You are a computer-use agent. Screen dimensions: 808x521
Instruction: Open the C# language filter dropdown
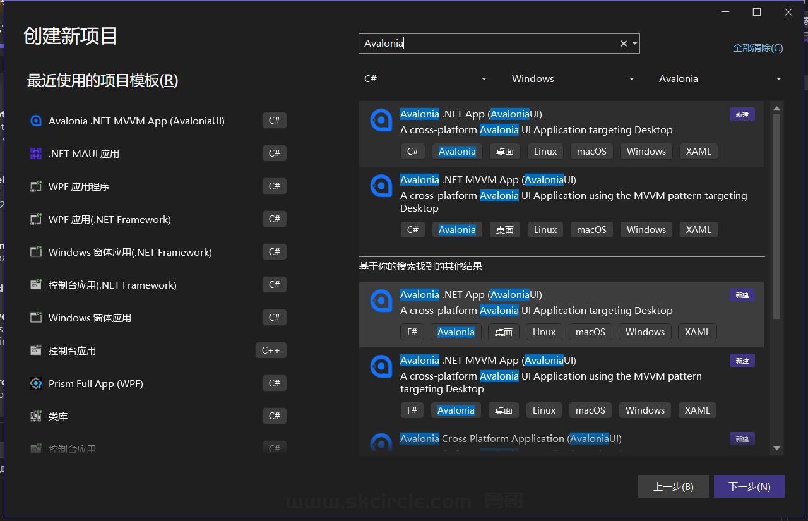[425, 79]
